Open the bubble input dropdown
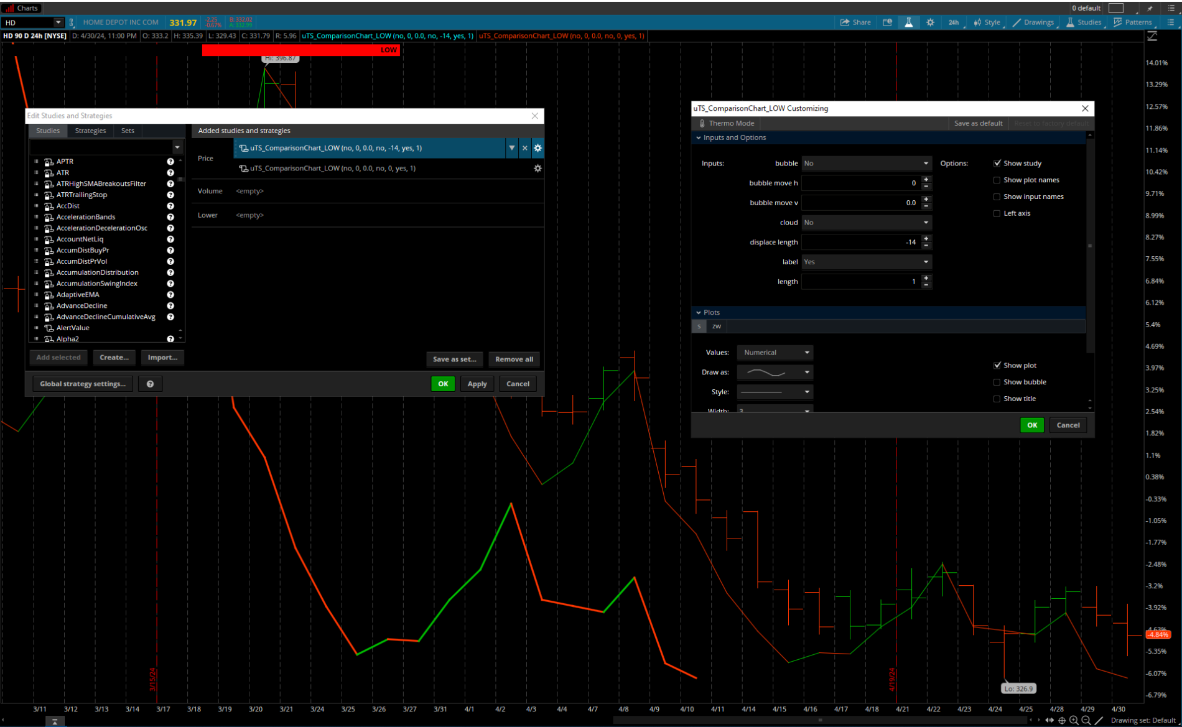Viewport: 1182px width, 727px height. (x=866, y=164)
